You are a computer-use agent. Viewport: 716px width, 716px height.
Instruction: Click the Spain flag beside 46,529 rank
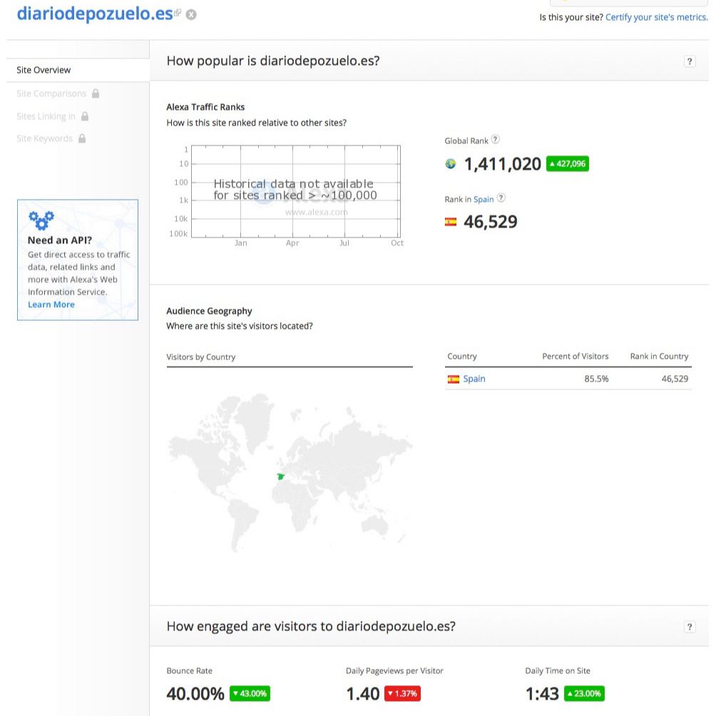coord(451,222)
